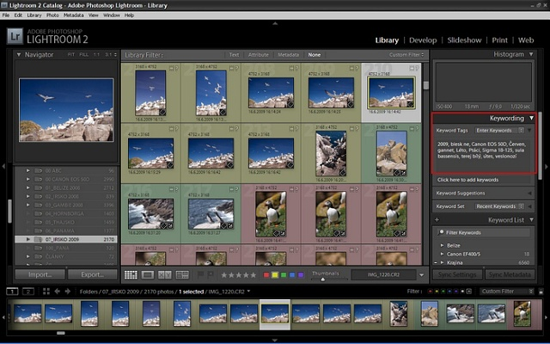The height and width of the screenshot is (344, 550).
Task: Go forward with right arrow in filmstrip bar
Action: click(x=68, y=292)
